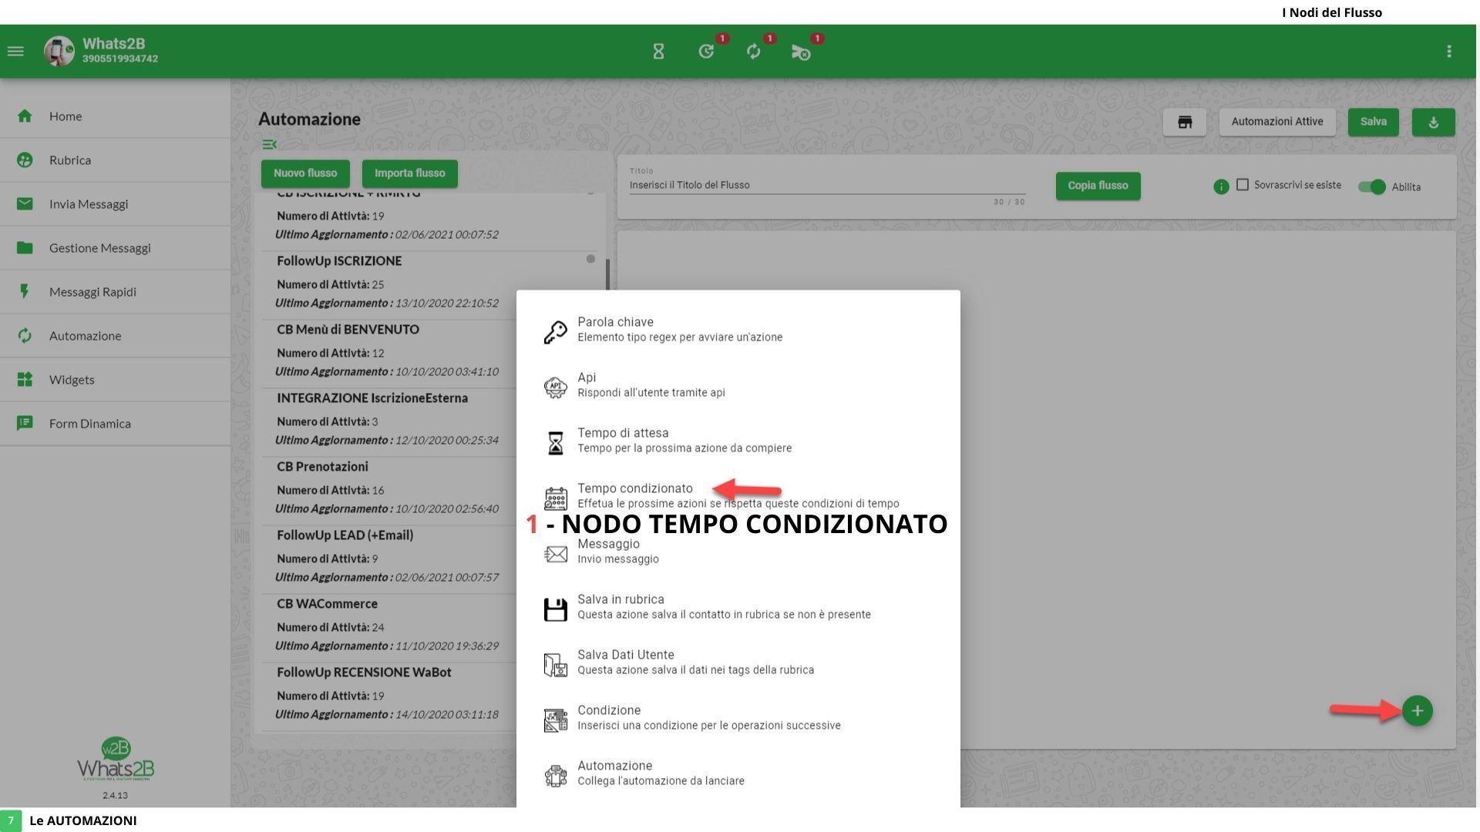
Task: Click the Whats2B profile avatar
Action: (x=59, y=52)
